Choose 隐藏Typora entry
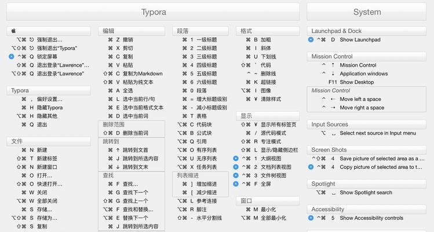This screenshot has height=232, width=434. coord(42,107)
